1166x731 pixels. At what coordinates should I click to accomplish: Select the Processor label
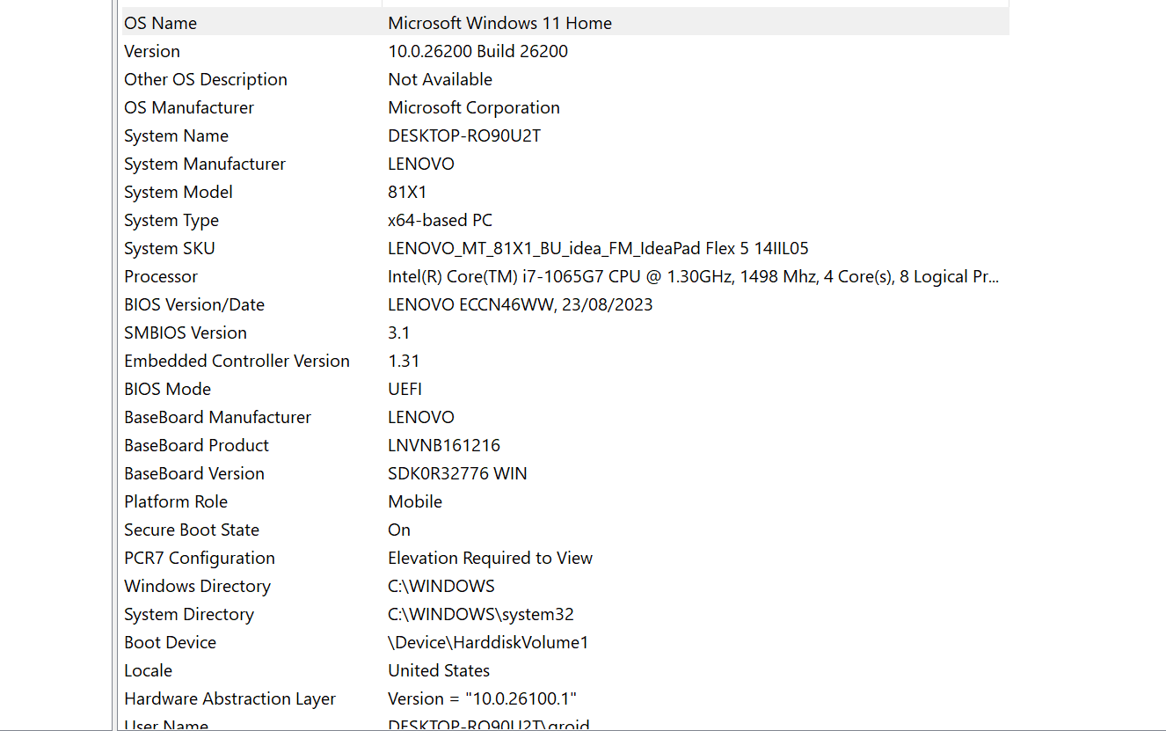161,276
